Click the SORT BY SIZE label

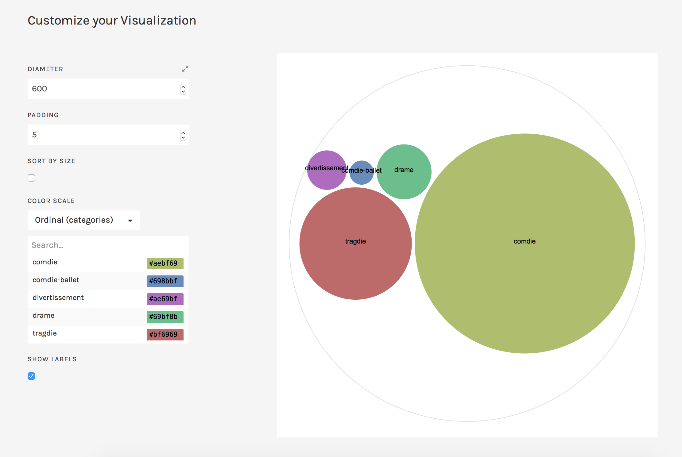[x=52, y=161]
